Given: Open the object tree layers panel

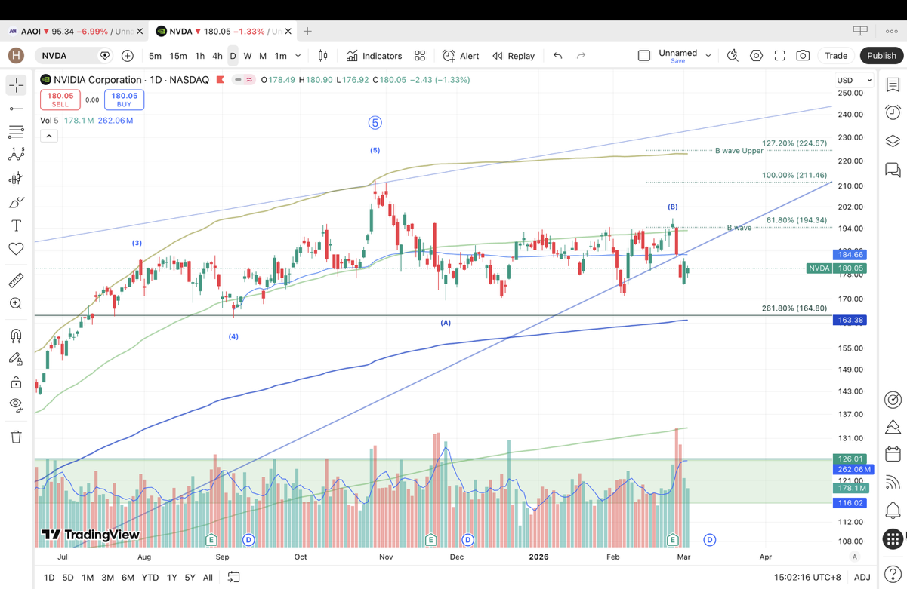Looking at the screenshot, I should (x=893, y=141).
